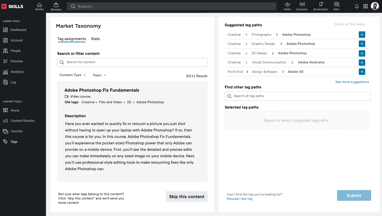The height and width of the screenshot is (216, 382).
Task: Click Skip this content button
Action: 187,197
